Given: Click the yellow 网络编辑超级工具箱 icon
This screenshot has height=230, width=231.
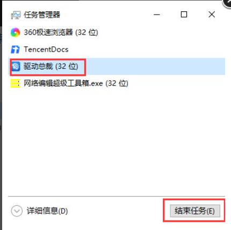Looking at the screenshot, I should click(x=15, y=83).
